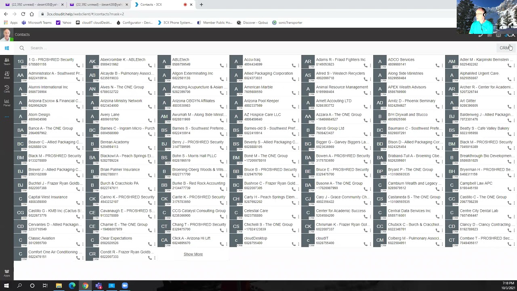Call ABLEtech contact via phone icon
The width and height of the screenshot is (517, 291).
[222, 65]
